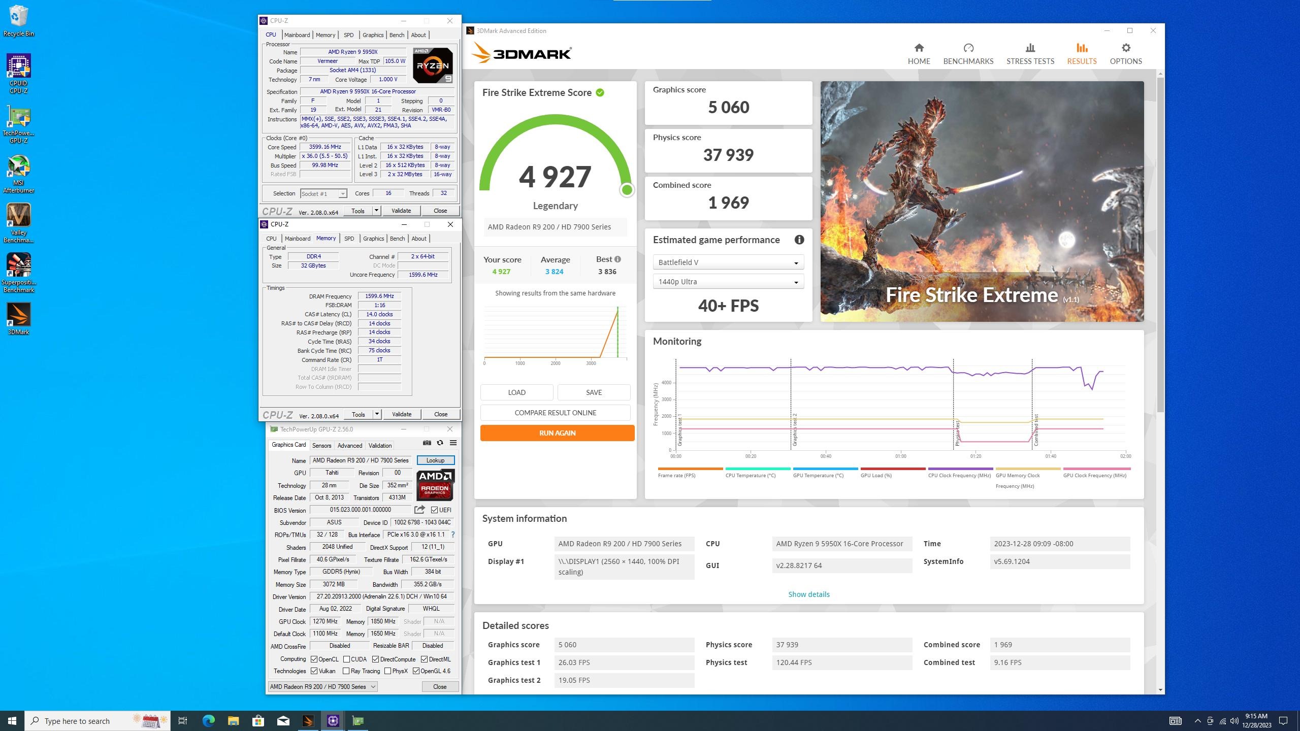Screen dimensions: 1300x731
Task: Toggle the Vulkan checkbox
Action: tap(314, 671)
